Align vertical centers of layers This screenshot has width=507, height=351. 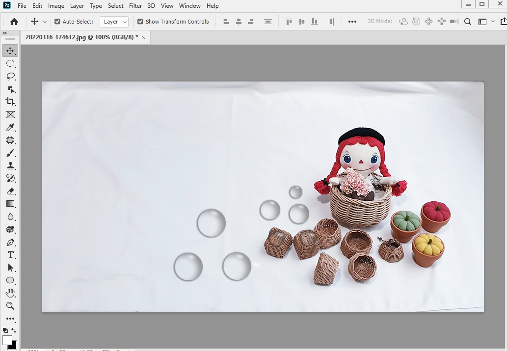click(x=302, y=22)
